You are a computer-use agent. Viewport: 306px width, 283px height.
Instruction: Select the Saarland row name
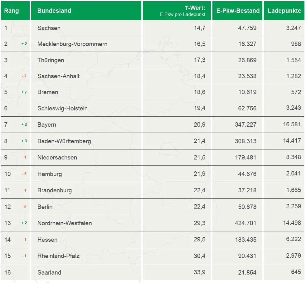coord(49,272)
